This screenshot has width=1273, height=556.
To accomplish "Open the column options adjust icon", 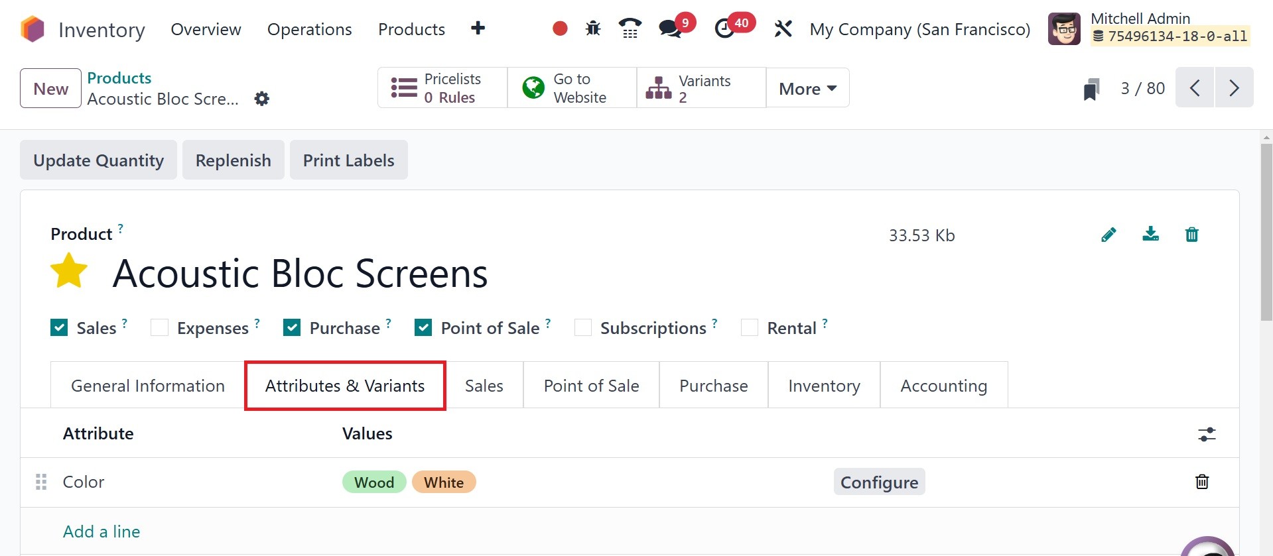I will tap(1207, 434).
